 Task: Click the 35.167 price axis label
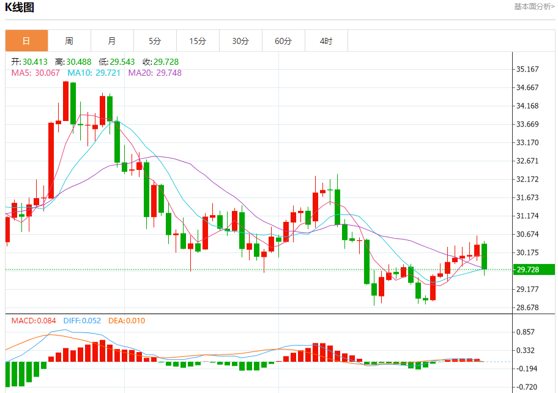point(527,69)
